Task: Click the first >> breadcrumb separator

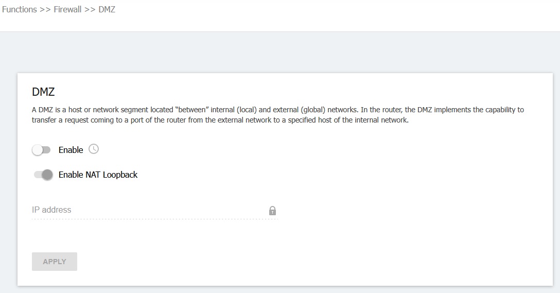Action: [45, 10]
